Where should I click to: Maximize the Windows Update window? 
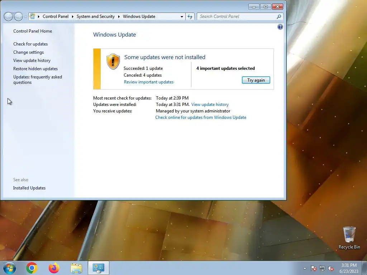click(266, 6)
